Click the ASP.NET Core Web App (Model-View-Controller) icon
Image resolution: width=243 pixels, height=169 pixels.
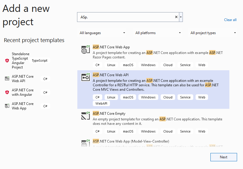pyautogui.click(x=85, y=143)
